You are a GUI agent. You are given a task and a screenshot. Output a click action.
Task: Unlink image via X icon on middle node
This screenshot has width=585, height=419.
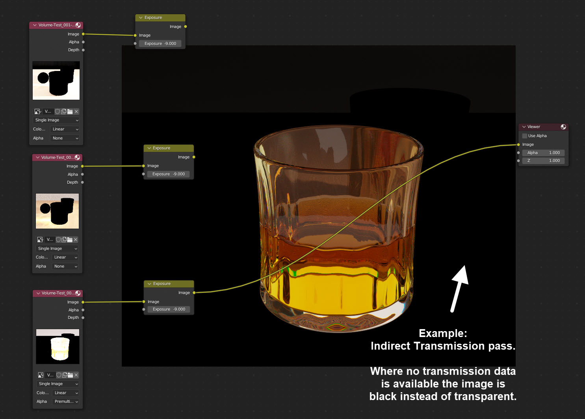pos(75,239)
